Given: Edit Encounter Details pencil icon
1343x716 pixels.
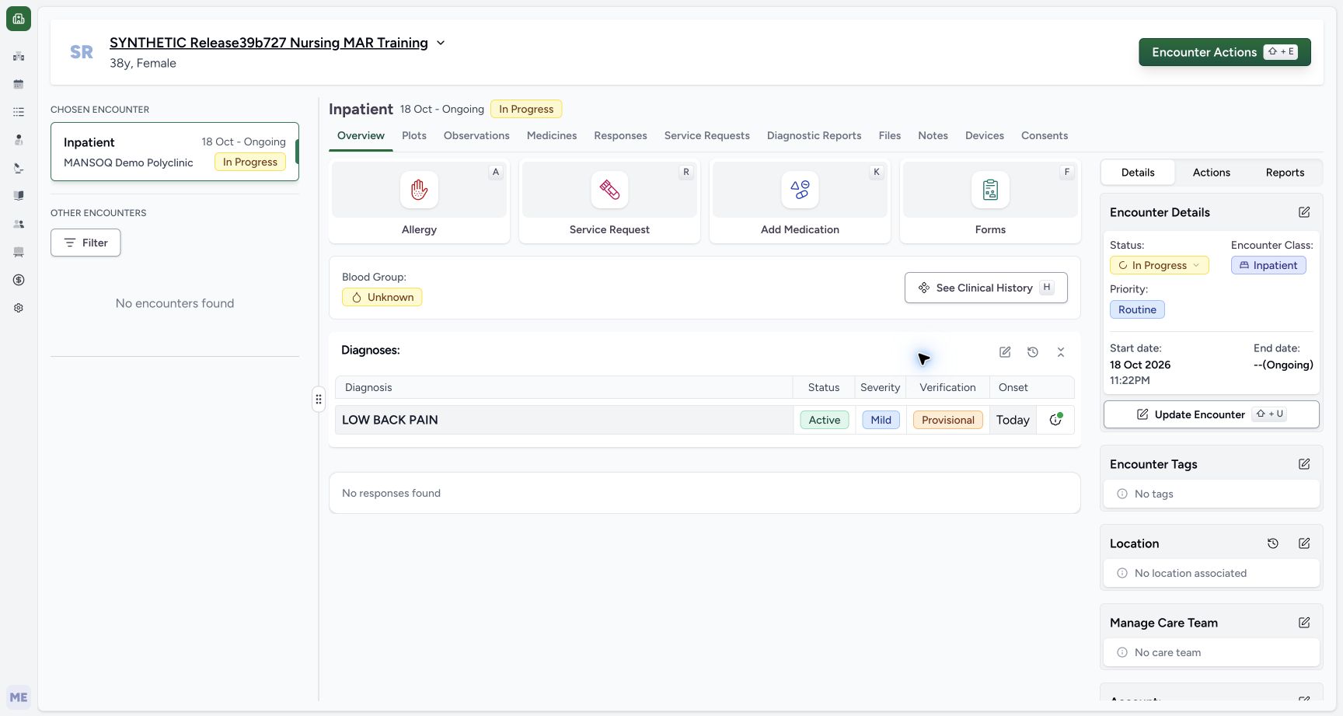Looking at the screenshot, I should [x=1304, y=212].
